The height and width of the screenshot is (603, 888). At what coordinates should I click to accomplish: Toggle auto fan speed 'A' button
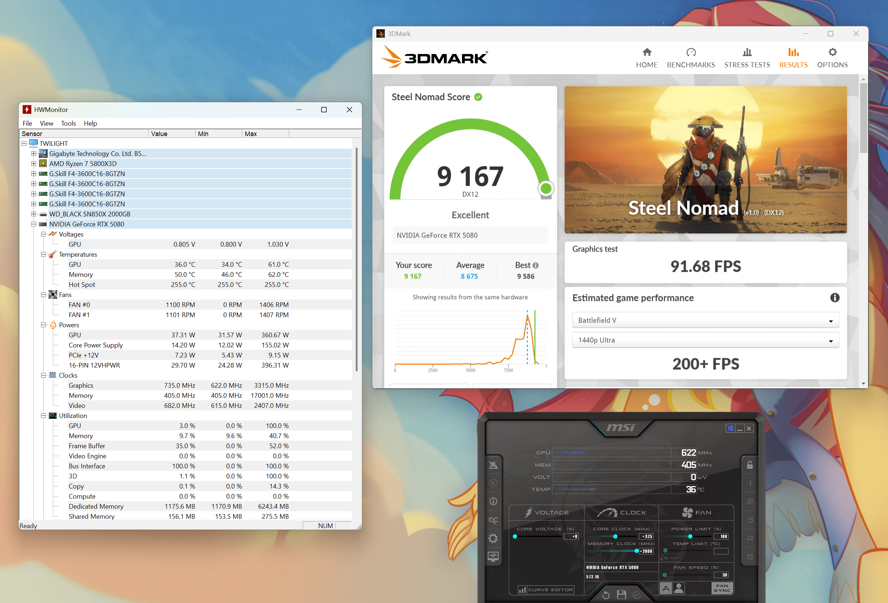click(665, 588)
